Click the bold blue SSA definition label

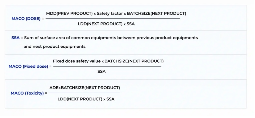pyautogui.click(x=15, y=38)
